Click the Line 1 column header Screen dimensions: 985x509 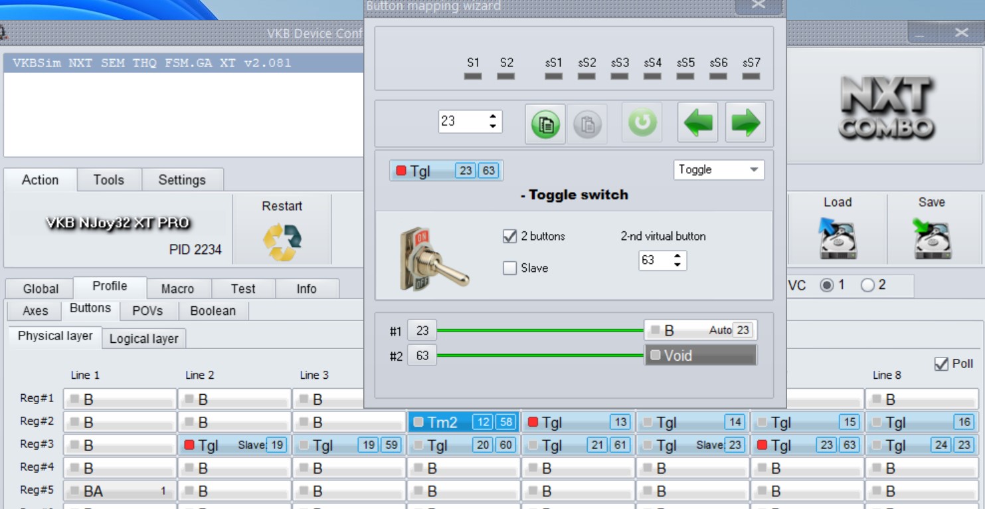[85, 375]
